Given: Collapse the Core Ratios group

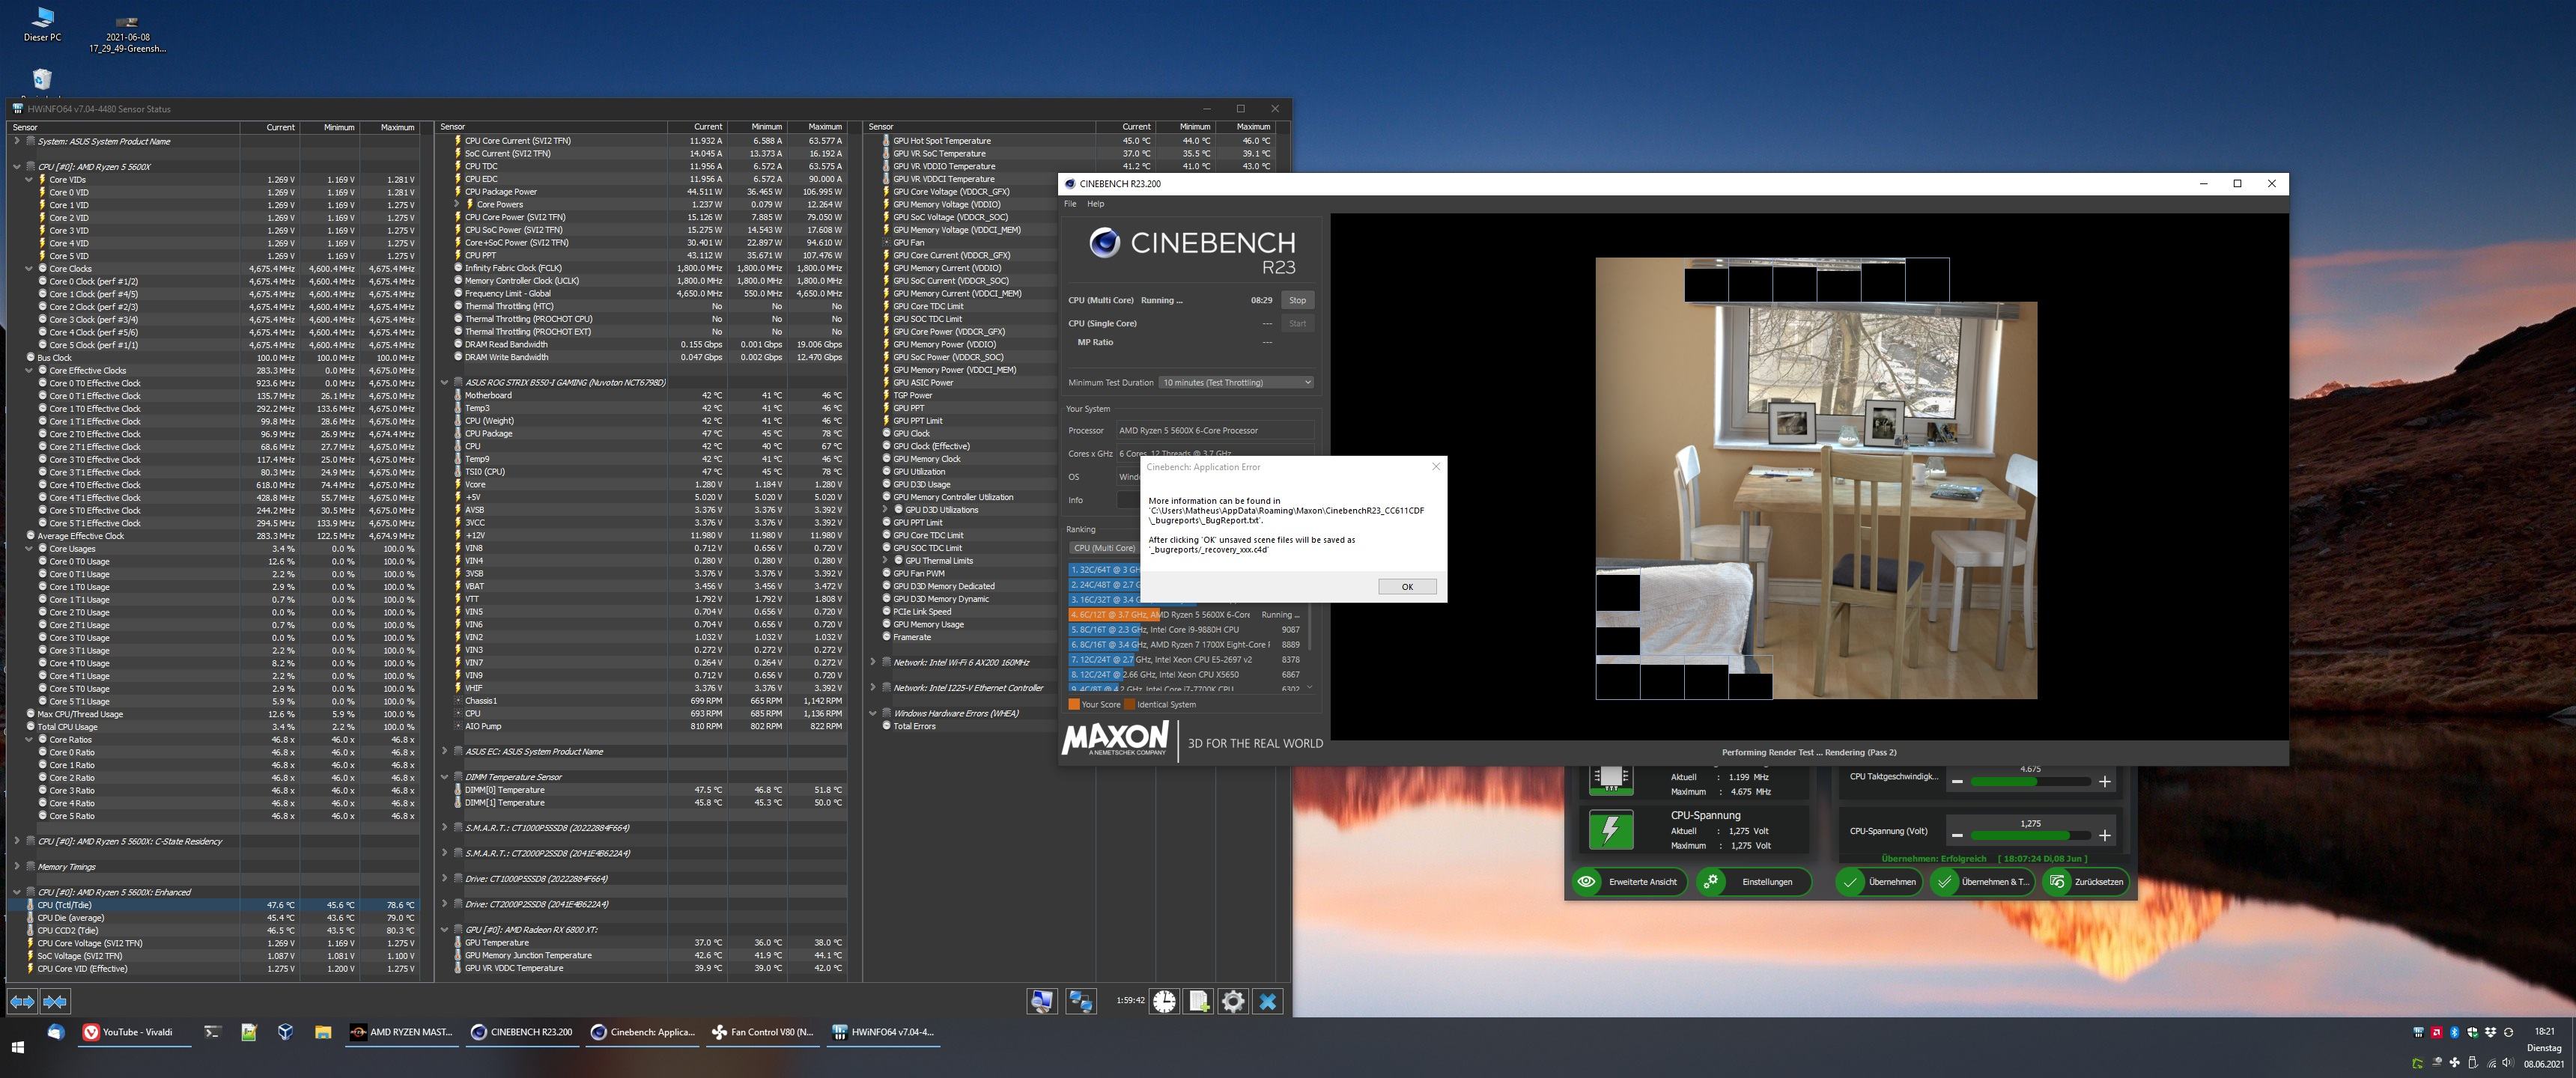Looking at the screenshot, I should 29,740.
